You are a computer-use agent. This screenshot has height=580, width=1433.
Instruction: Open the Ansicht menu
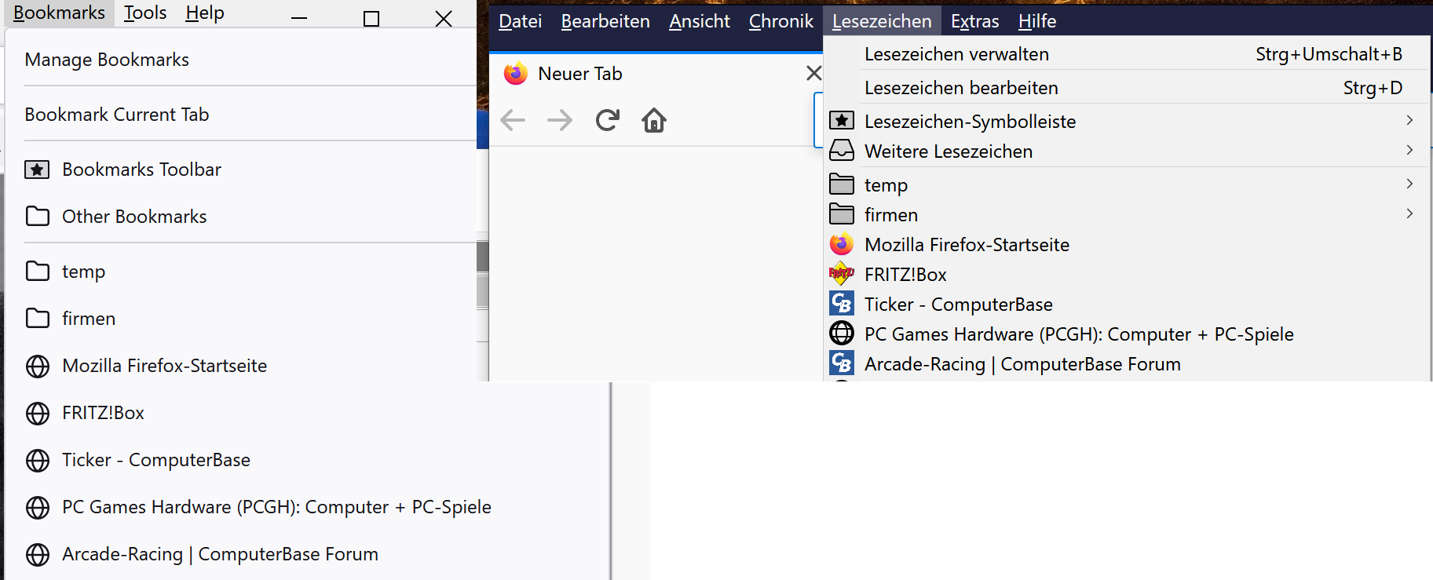(x=700, y=21)
